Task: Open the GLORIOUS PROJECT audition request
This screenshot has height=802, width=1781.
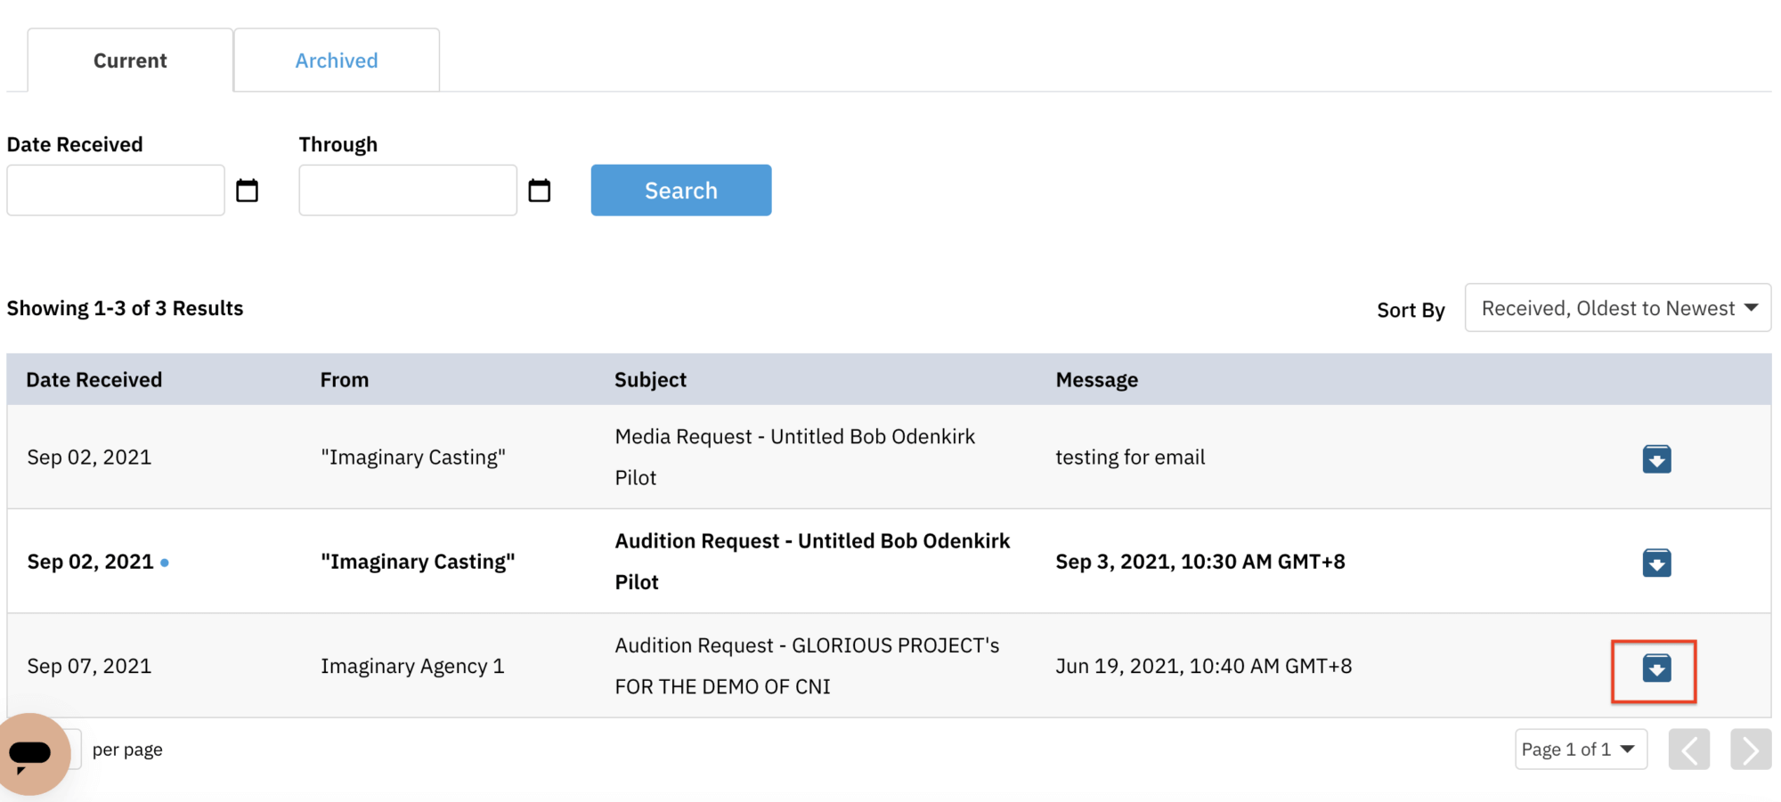Action: click(x=806, y=665)
